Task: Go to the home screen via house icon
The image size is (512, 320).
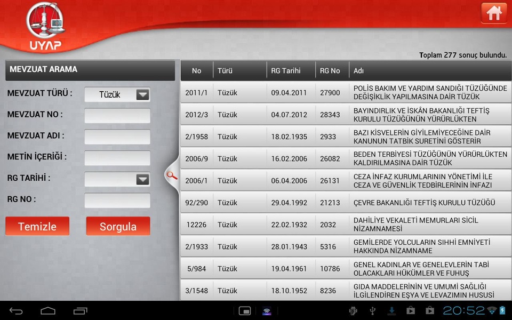Action: [x=494, y=13]
